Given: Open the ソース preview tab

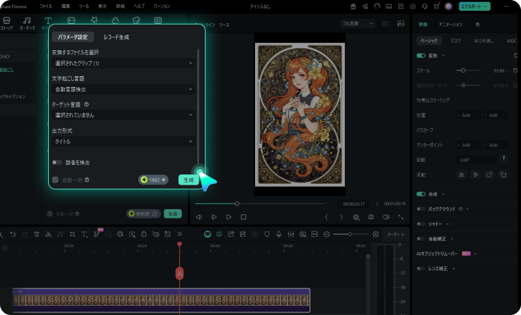Looking at the screenshot, I should 224,25.
